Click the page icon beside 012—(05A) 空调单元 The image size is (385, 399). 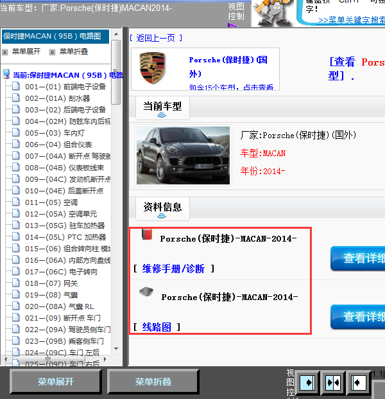[16, 213]
